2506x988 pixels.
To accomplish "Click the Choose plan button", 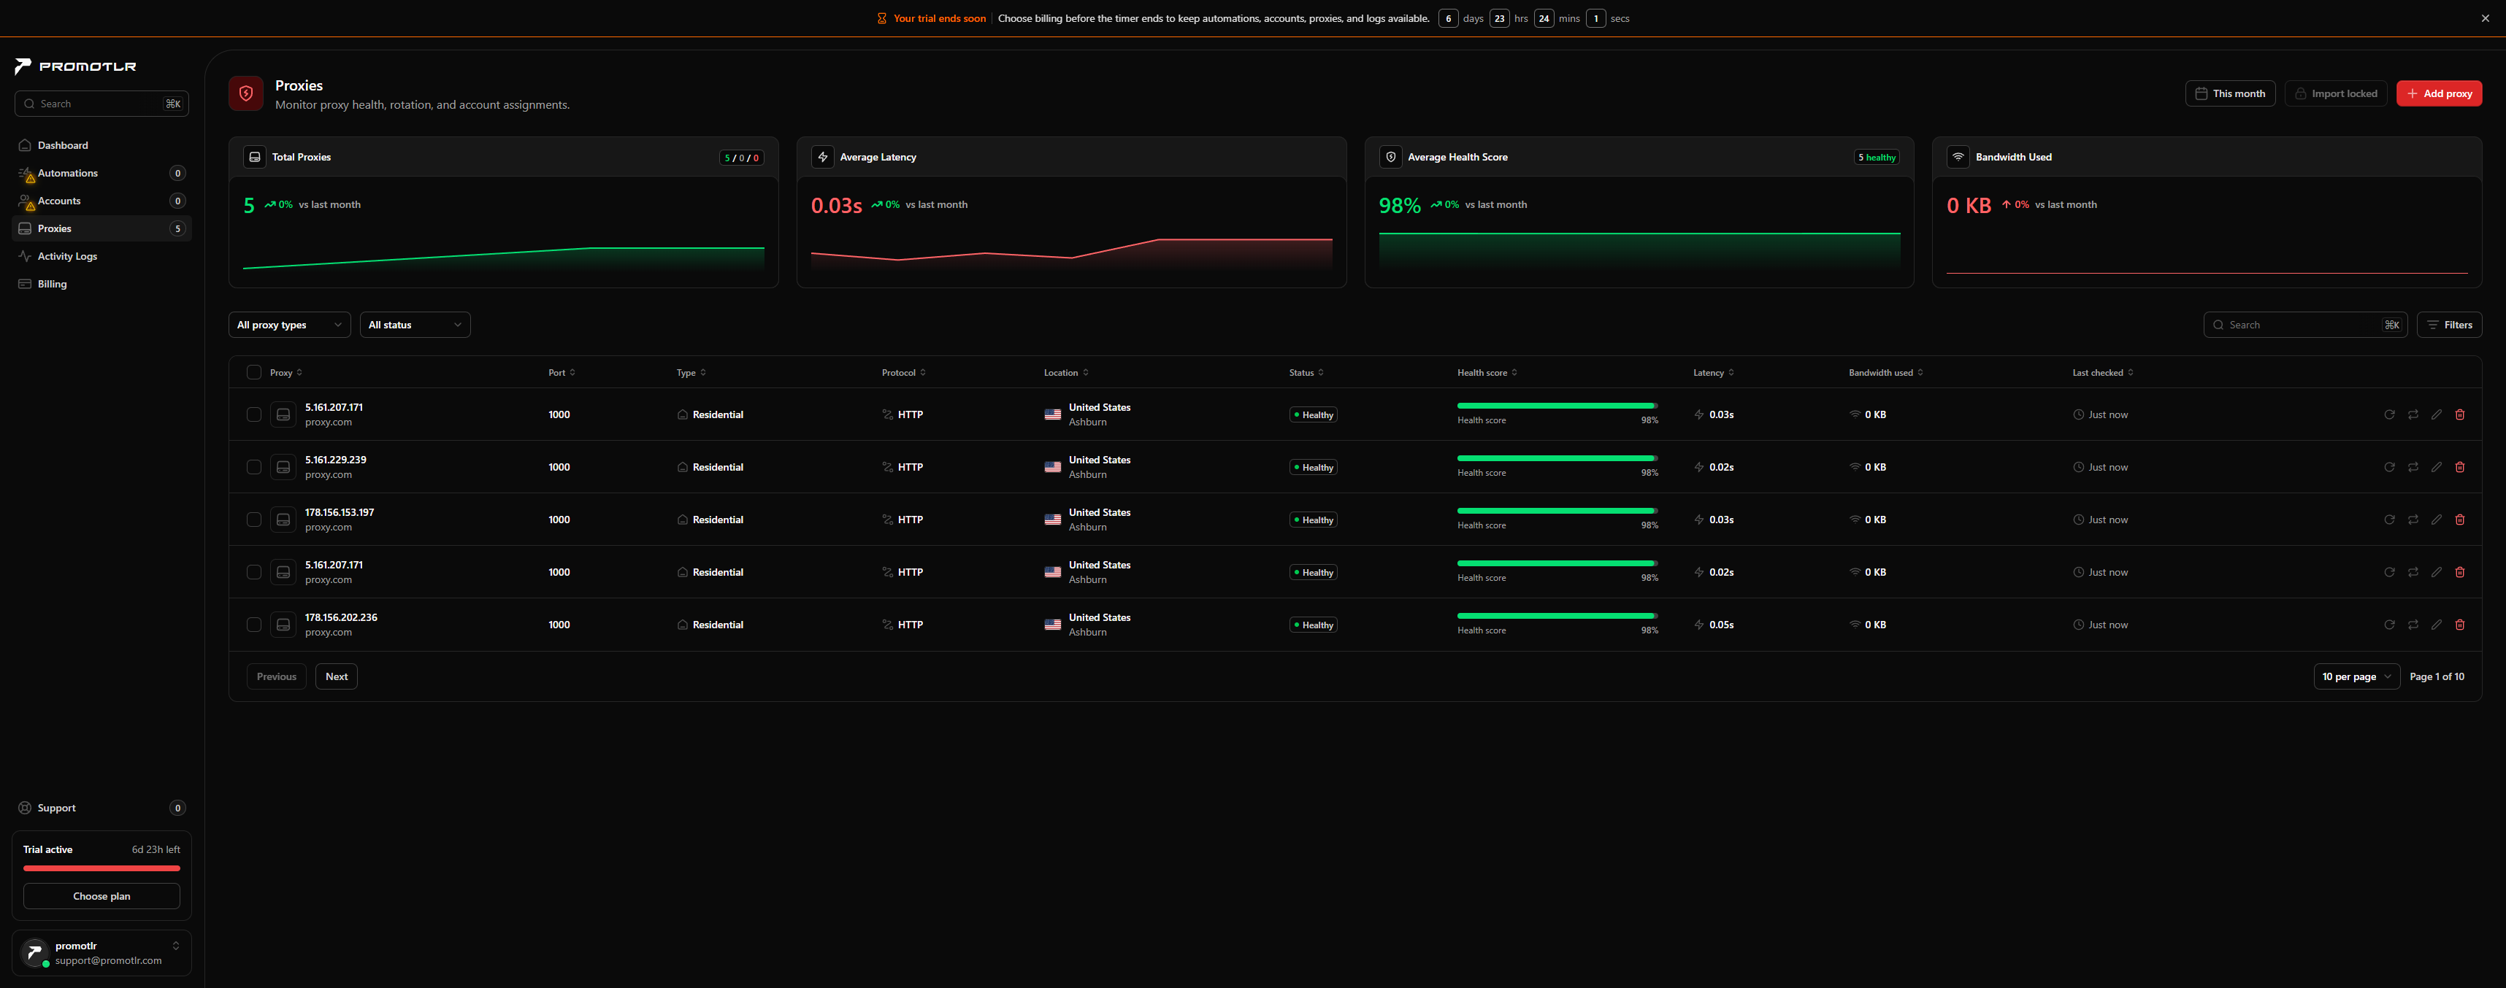I will 101,895.
